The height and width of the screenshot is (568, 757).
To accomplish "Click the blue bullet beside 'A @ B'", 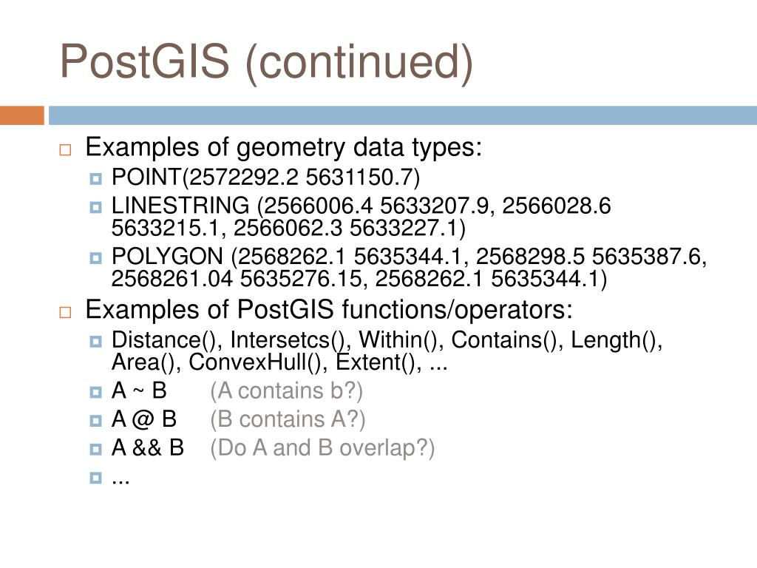I will [x=95, y=421].
